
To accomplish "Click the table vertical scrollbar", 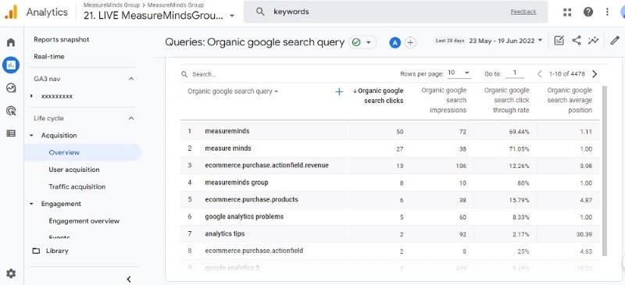I will click(604, 170).
